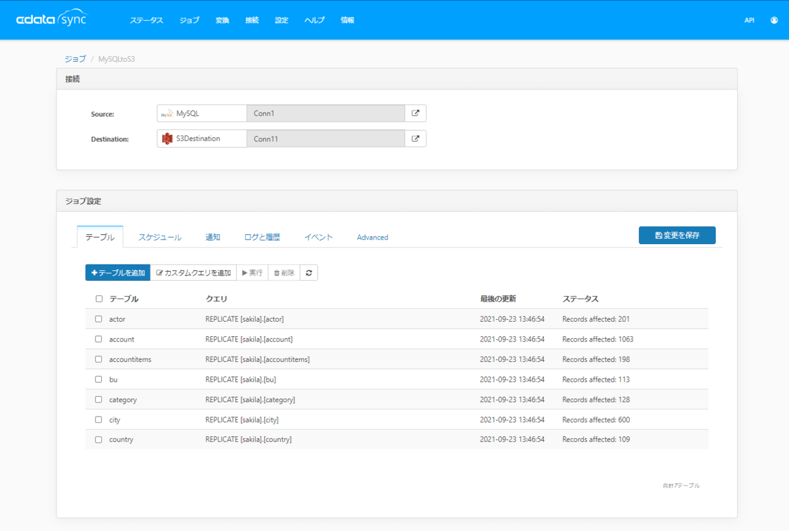Click the 変更を保存 button
789x531 pixels.
[677, 235]
